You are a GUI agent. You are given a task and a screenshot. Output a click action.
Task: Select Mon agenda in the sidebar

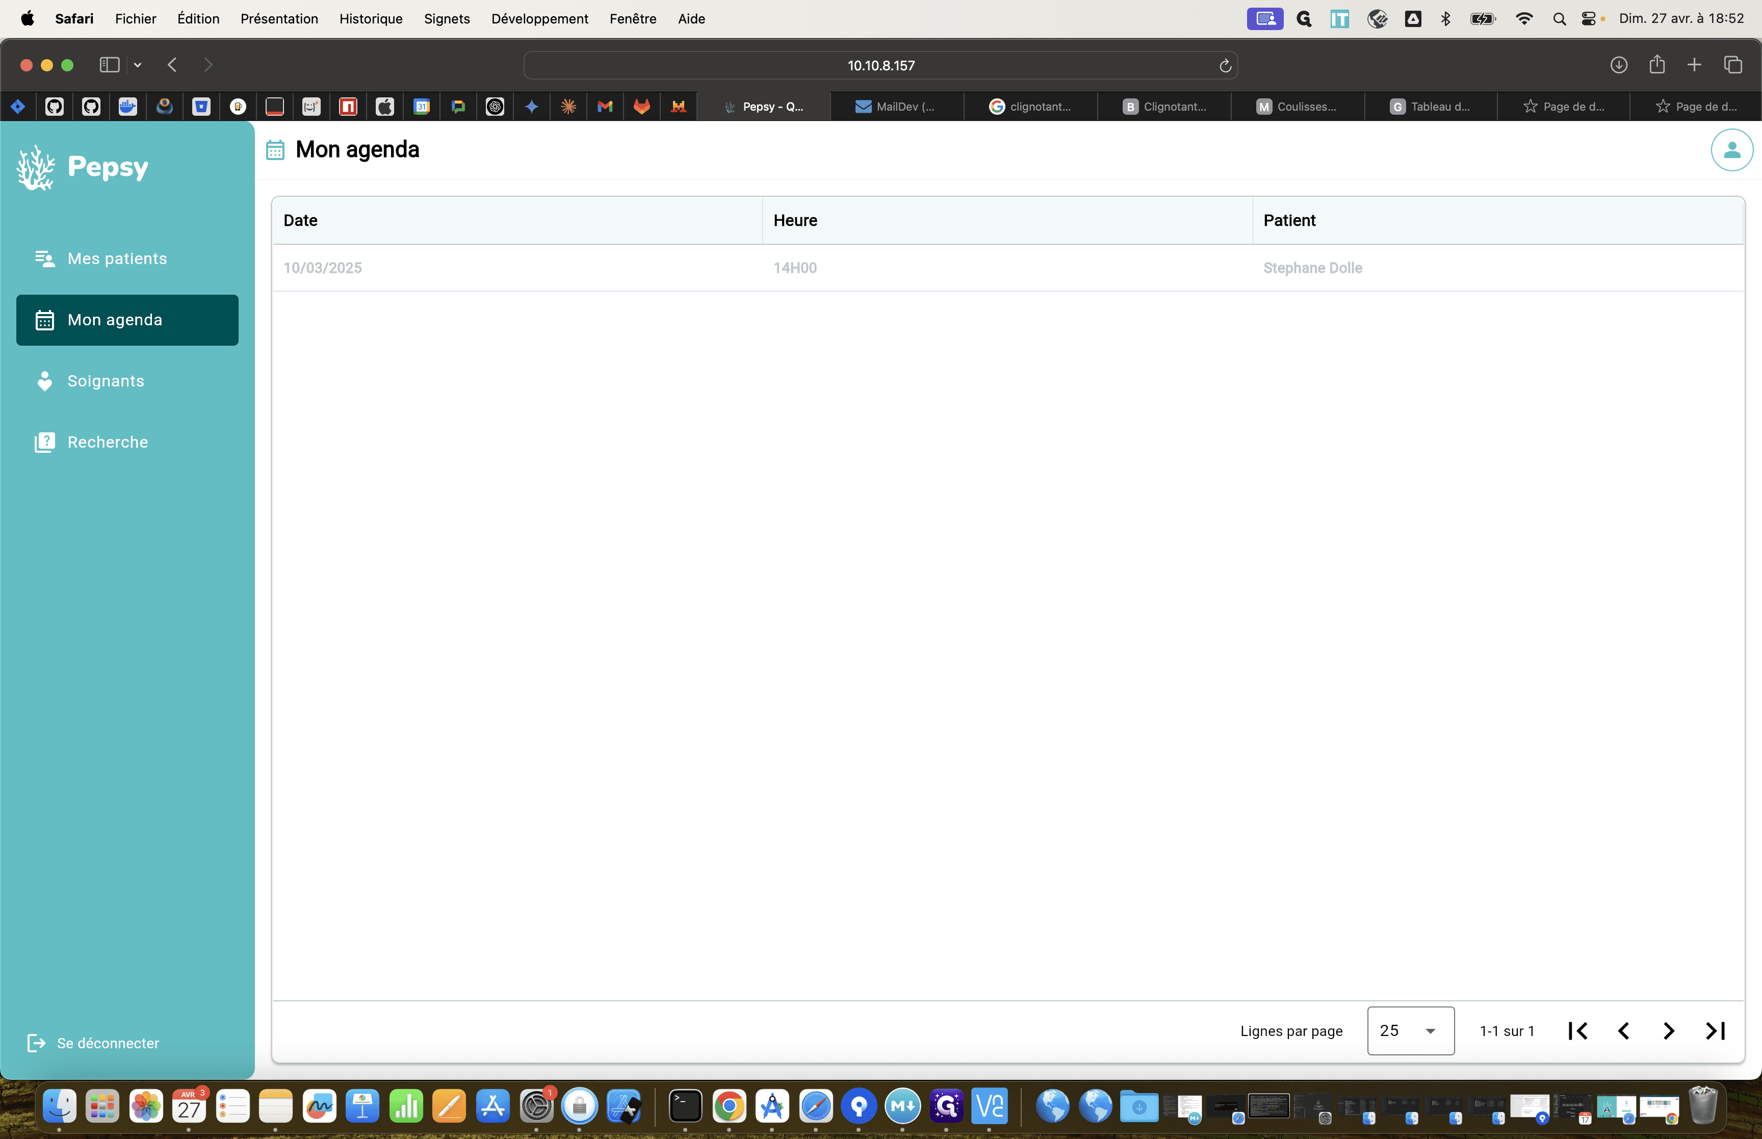(x=127, y=320)
